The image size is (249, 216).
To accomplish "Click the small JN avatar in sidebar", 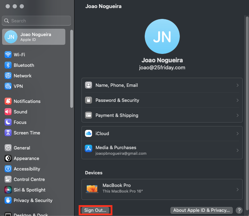I will click(11, 37).
